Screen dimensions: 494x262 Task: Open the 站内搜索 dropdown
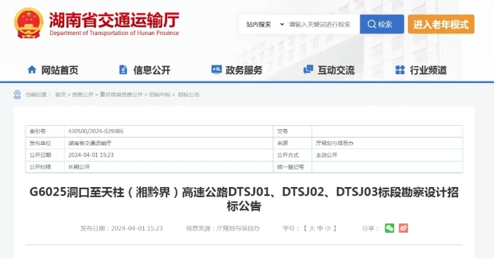(265, 24)
